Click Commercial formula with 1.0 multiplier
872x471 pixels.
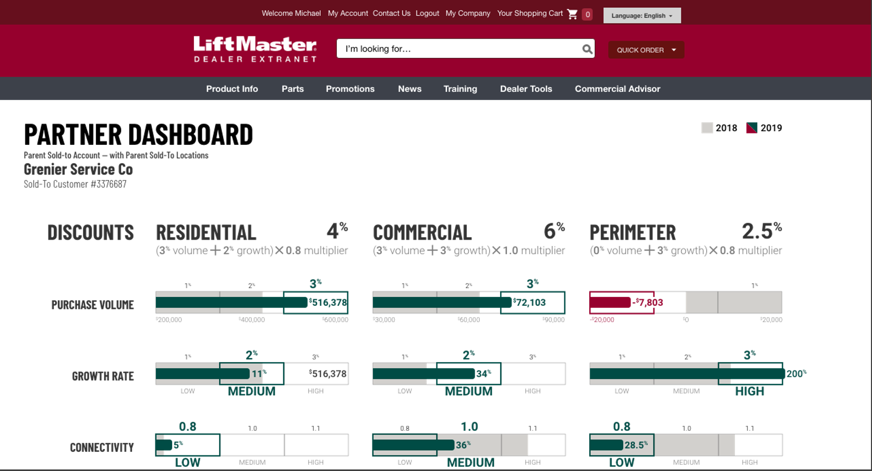tap(469, 251)
